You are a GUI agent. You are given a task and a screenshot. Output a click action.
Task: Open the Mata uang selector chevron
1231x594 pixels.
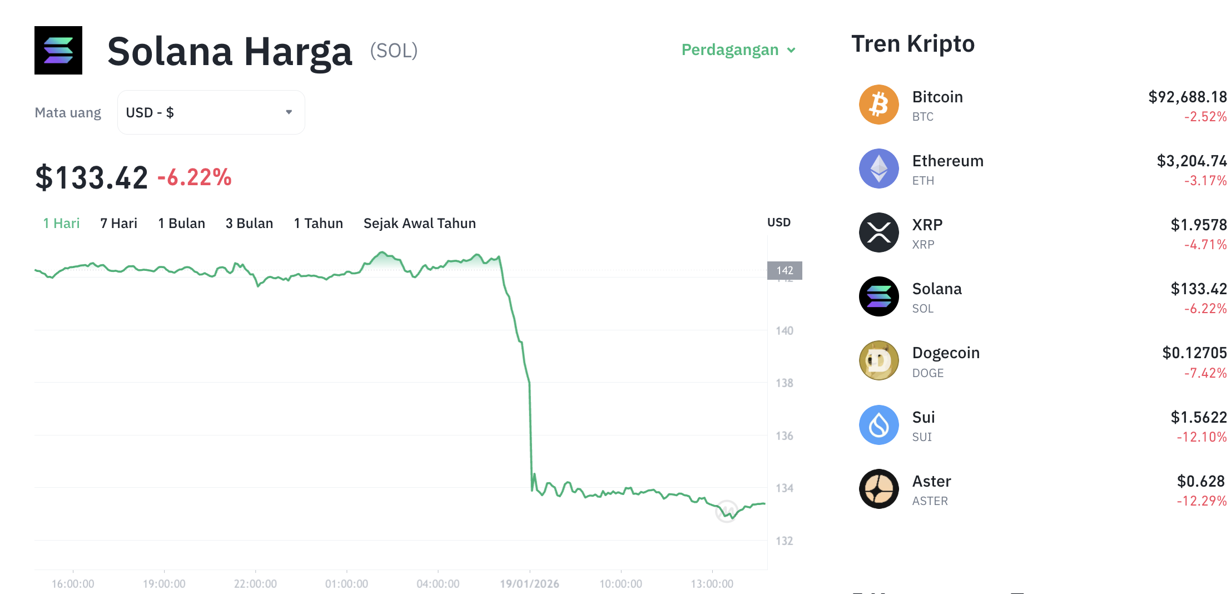click(x=289, y=112)
